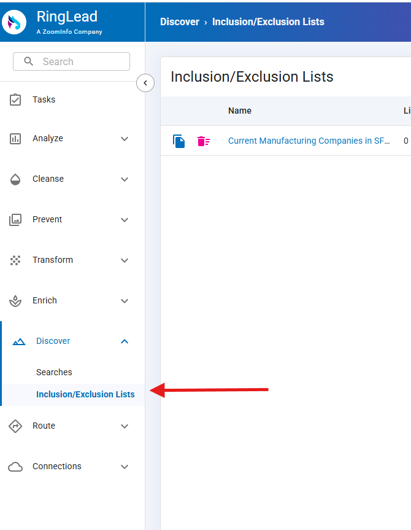Select Inclusion/Exclusion Lists in the sidebar

click(x=85, y=394)
